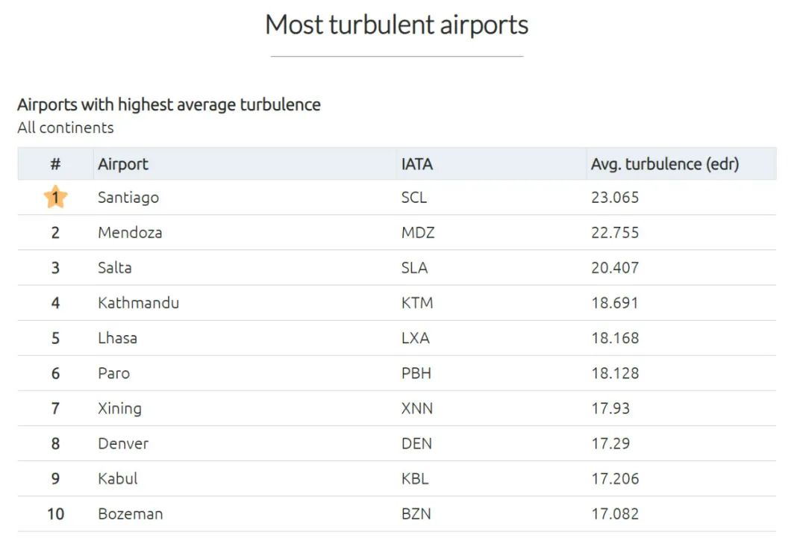Click the IATA column header
Screen dimensions: 806x538
tap(417, 164)
